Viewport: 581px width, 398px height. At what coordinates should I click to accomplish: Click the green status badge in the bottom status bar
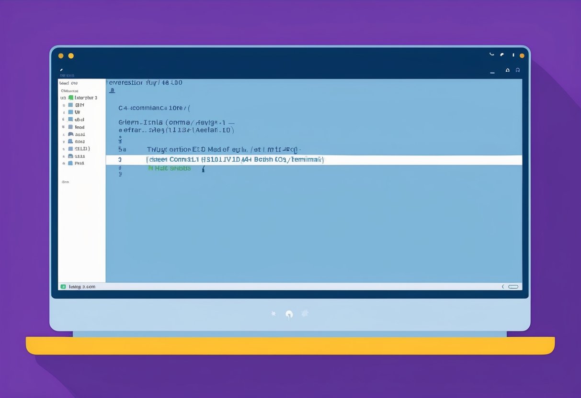pyautogui.click(x=64, y=286)
